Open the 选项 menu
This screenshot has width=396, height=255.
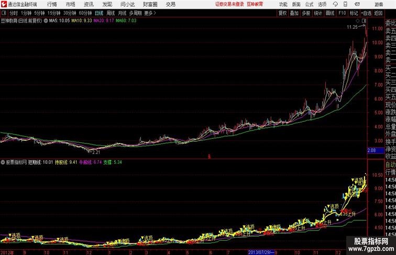pos(322,4)
